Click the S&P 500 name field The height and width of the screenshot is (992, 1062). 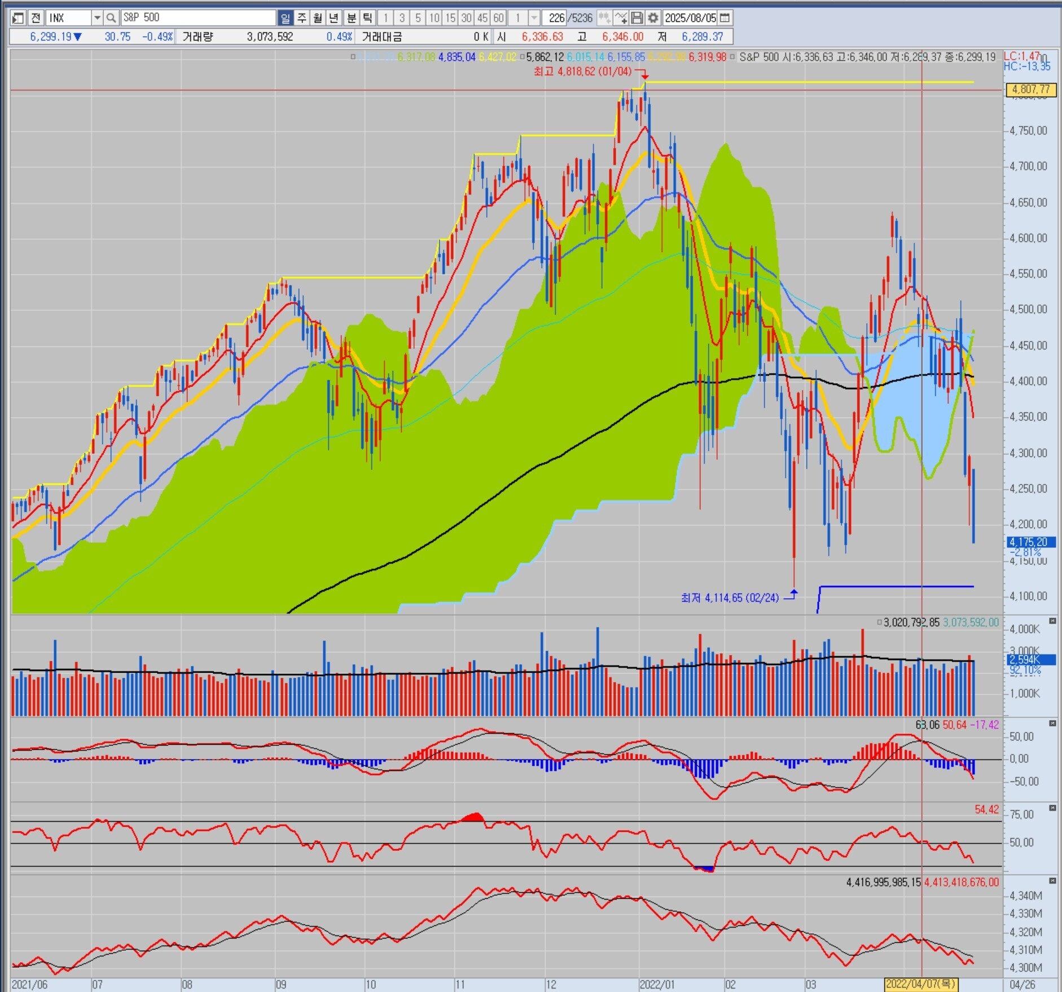[x=198, y=18]
